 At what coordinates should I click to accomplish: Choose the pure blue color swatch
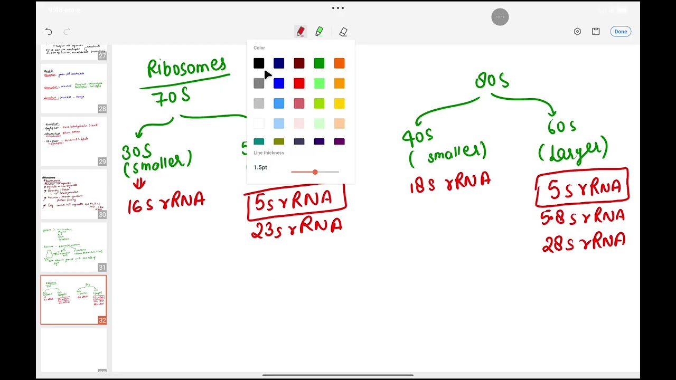tap(279, 83)
